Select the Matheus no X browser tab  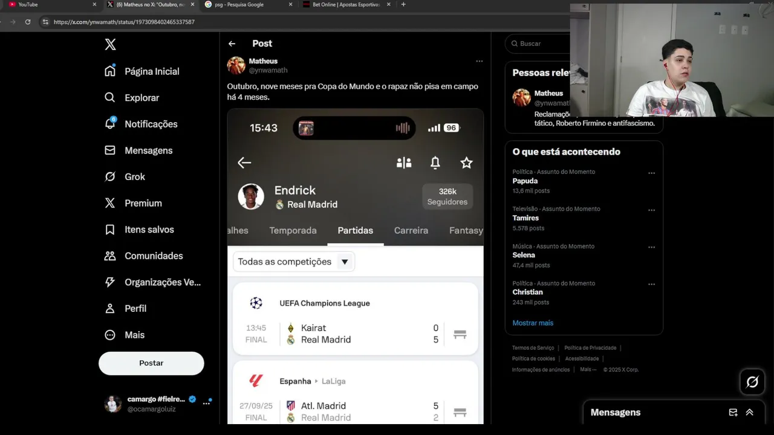coord(150,4)
